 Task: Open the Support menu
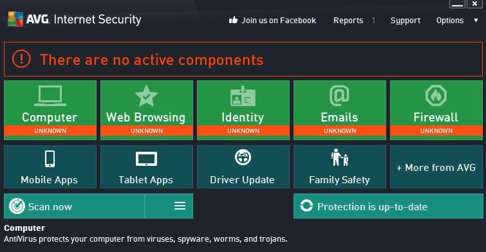406,21
